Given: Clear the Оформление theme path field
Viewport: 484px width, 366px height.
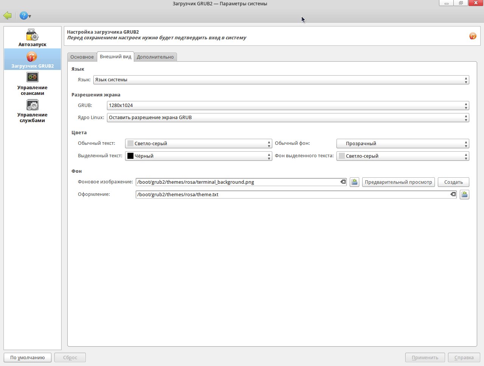Looking at the screenshot, I should [453, 194].
